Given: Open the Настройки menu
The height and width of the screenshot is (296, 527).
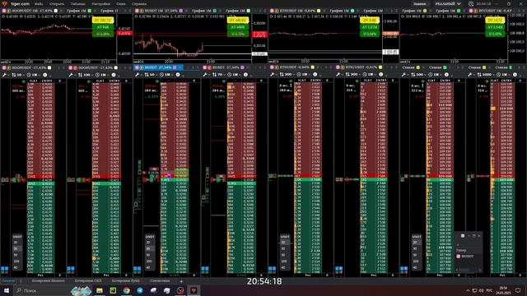Looking at the screenshot, I should point(100,3).
